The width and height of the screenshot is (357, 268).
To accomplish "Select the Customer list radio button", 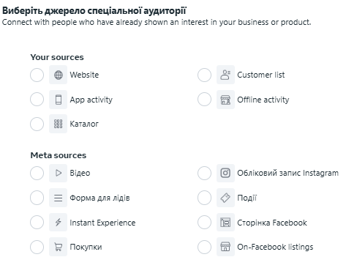I will [204, 75].
